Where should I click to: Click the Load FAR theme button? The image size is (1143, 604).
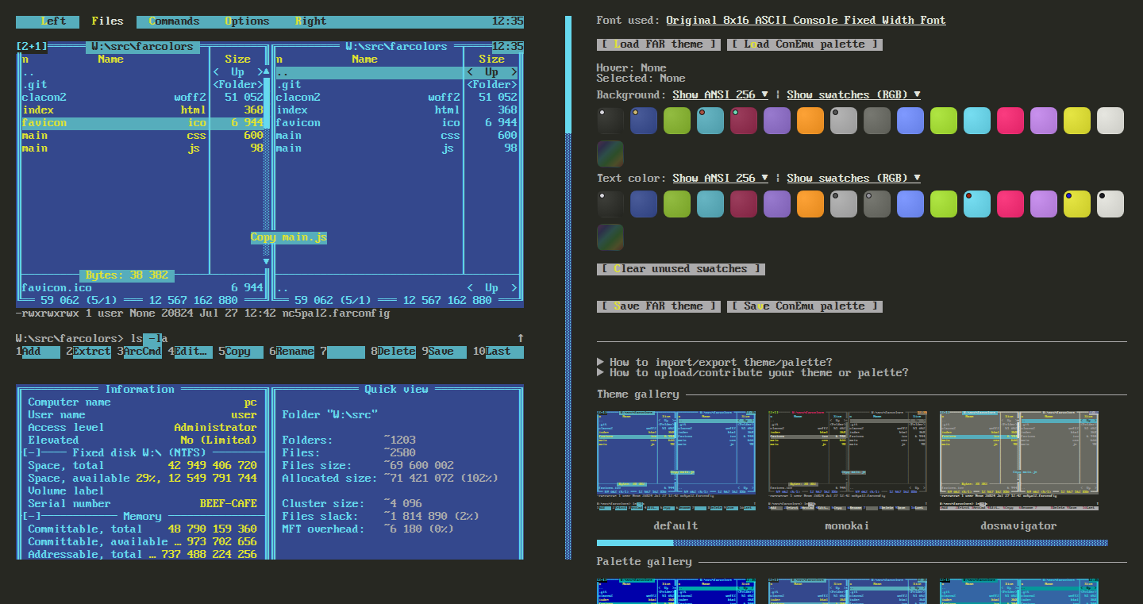click(x=659, y=44)
